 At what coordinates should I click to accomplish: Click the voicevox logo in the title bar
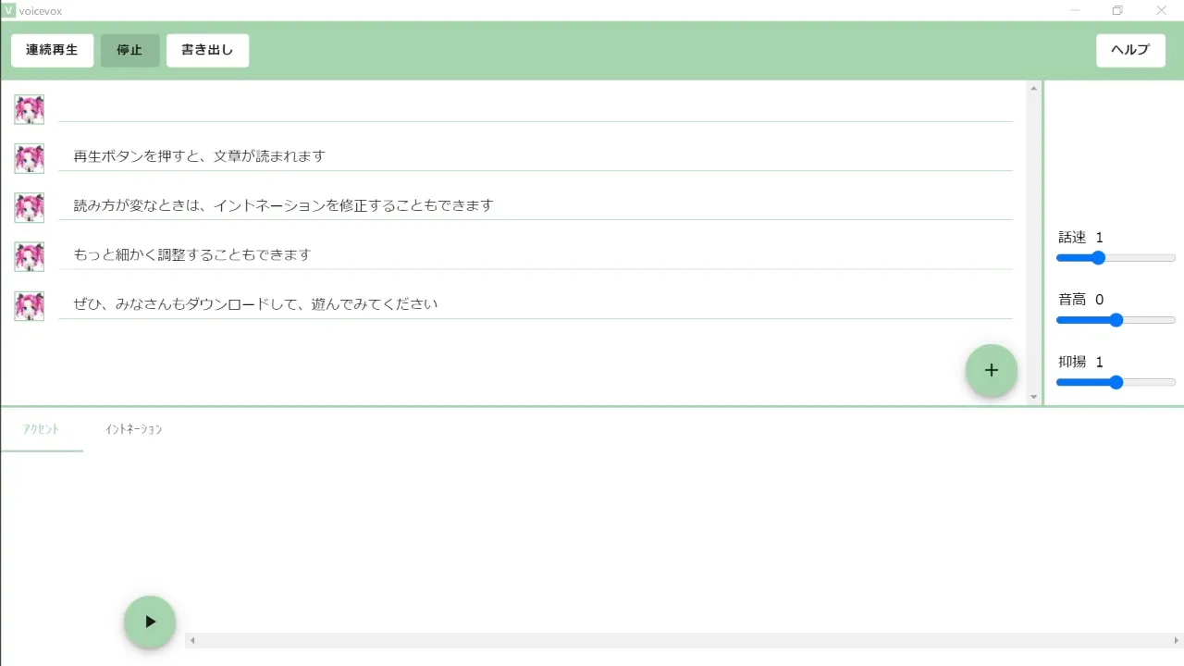tap(9, 10)
